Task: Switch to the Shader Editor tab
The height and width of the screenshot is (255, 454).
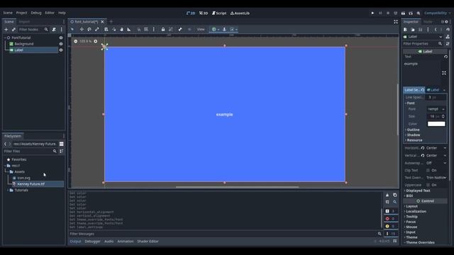Action: tap(148, 242)
